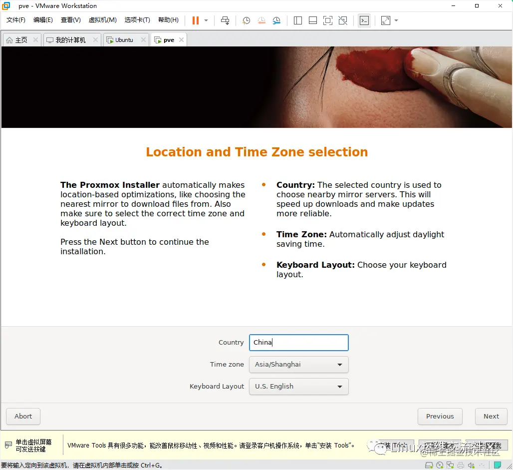Click the Keyboard Layout: bold description label
513x470 pixels.
[x=315, y=265]
